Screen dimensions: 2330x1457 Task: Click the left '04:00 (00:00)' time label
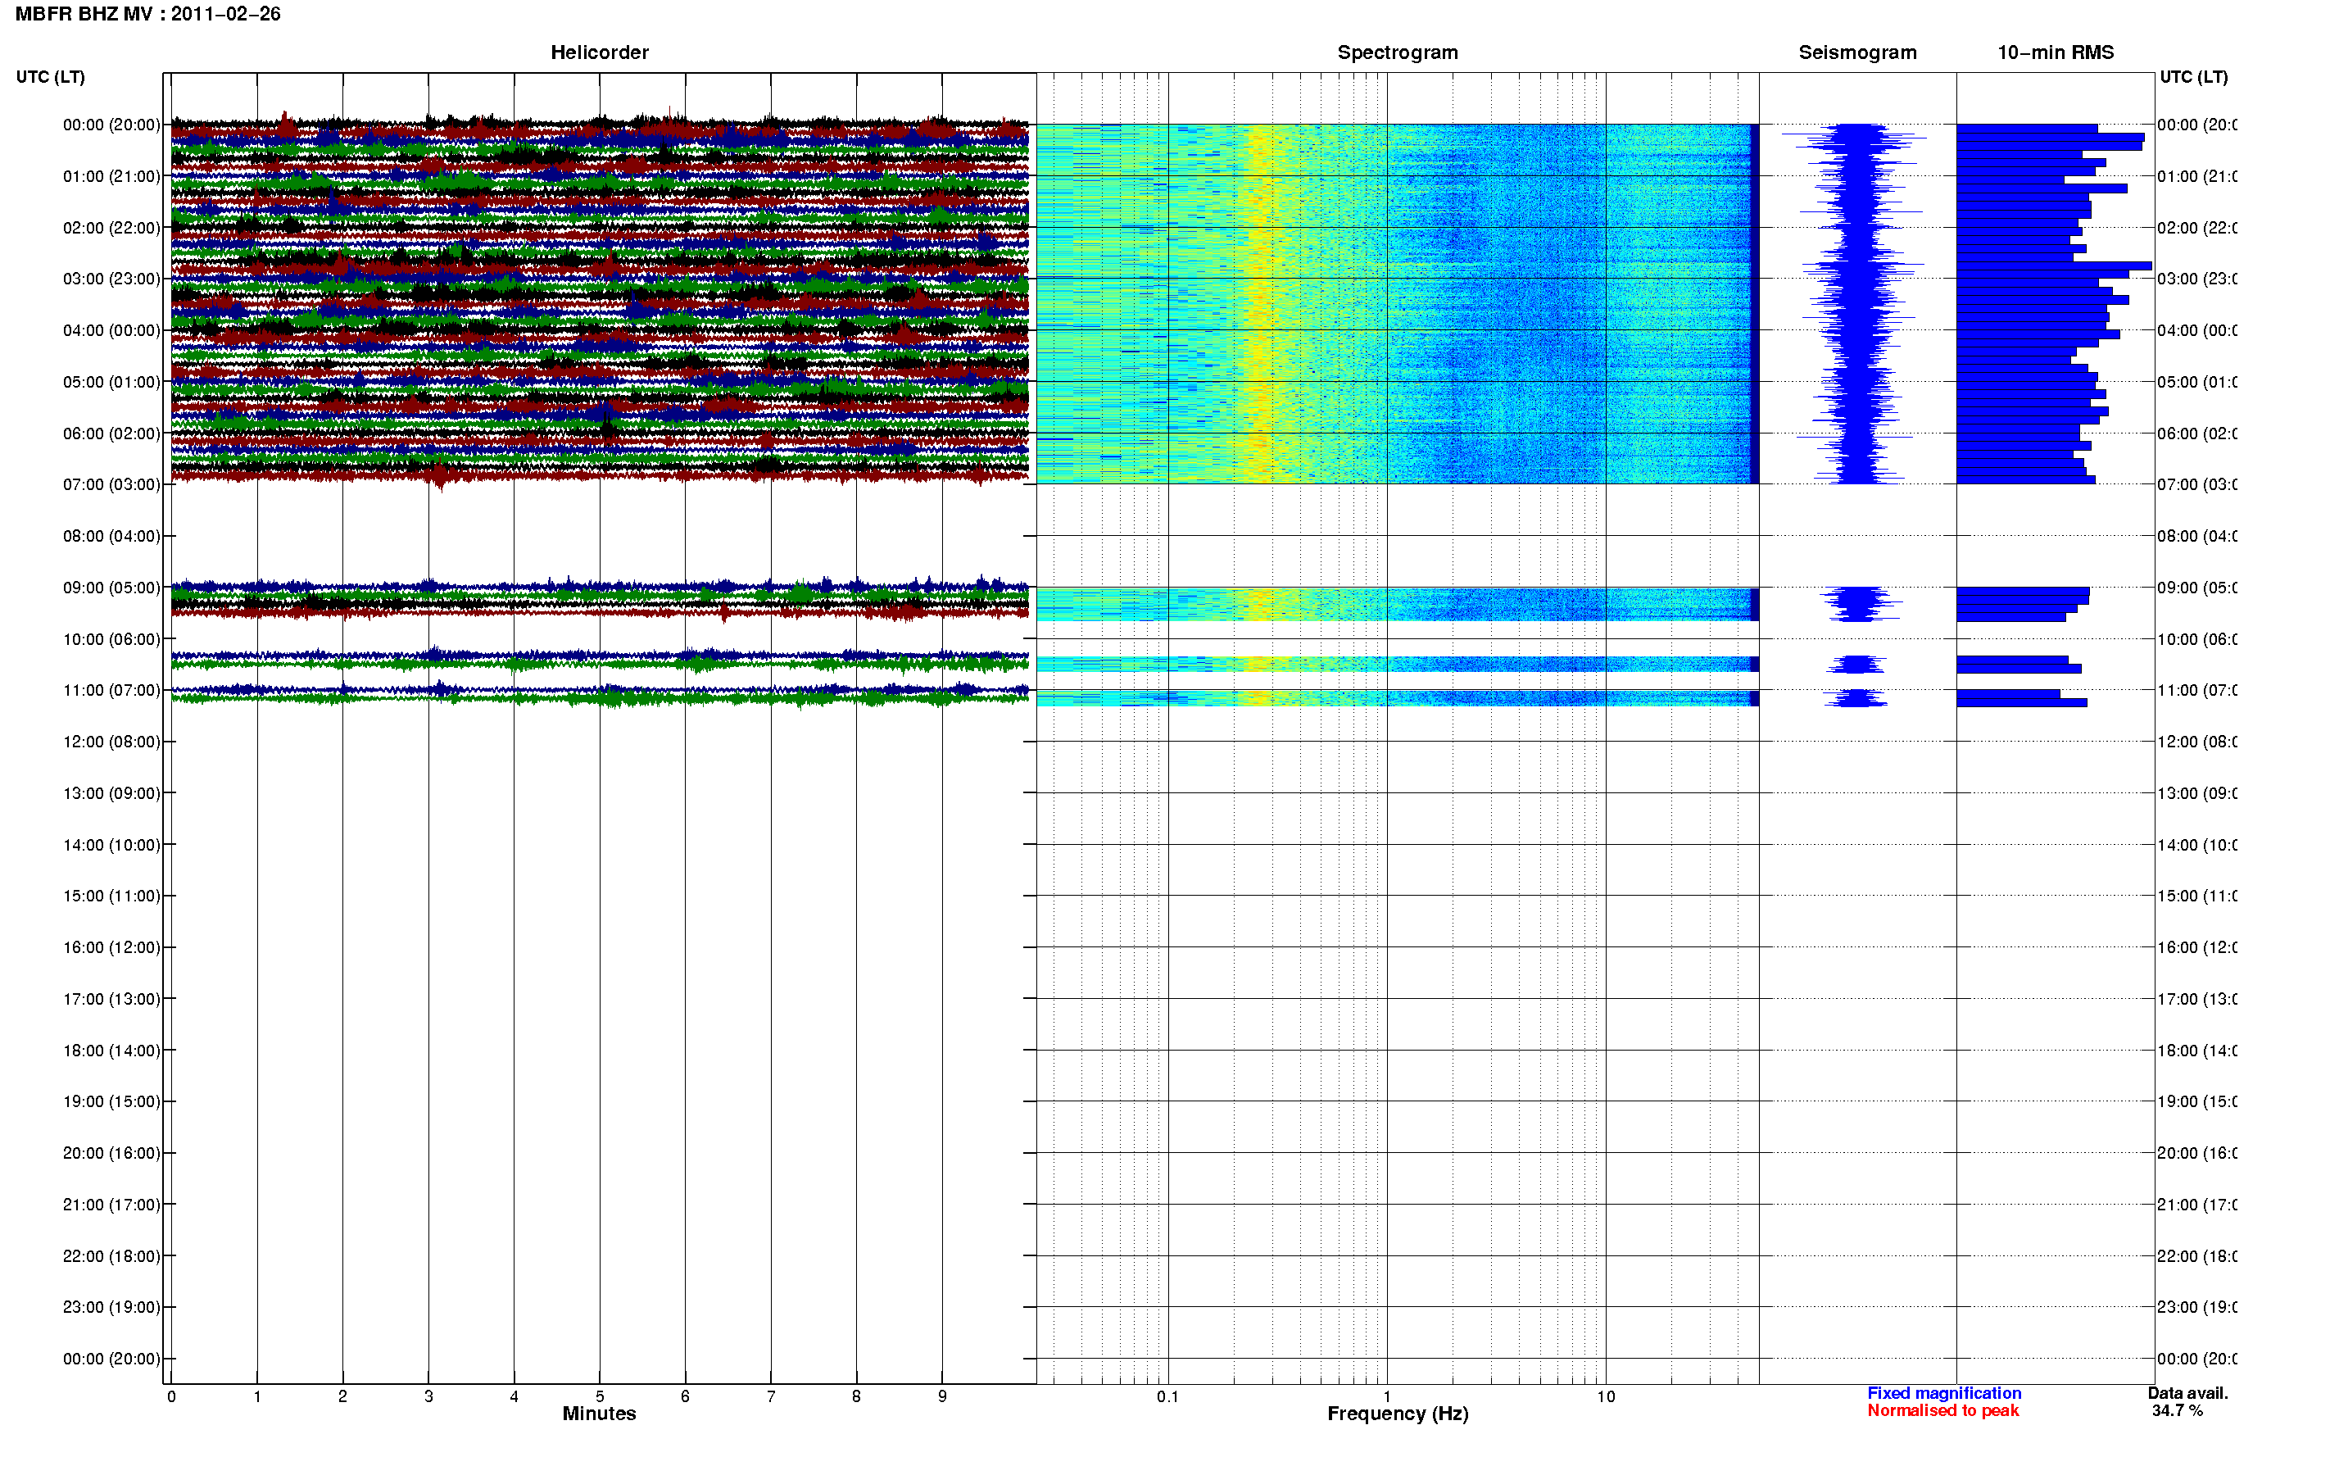pos(111,330)
